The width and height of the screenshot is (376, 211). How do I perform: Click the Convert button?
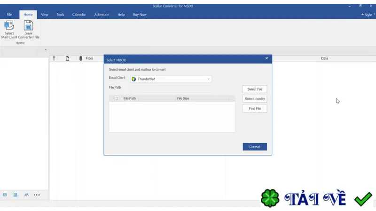[x=255, y=147]
